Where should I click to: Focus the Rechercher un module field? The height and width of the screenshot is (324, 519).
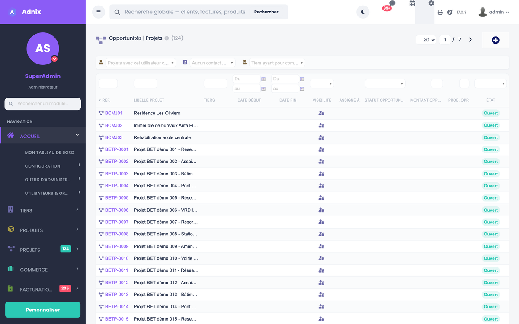coord(43,104)
